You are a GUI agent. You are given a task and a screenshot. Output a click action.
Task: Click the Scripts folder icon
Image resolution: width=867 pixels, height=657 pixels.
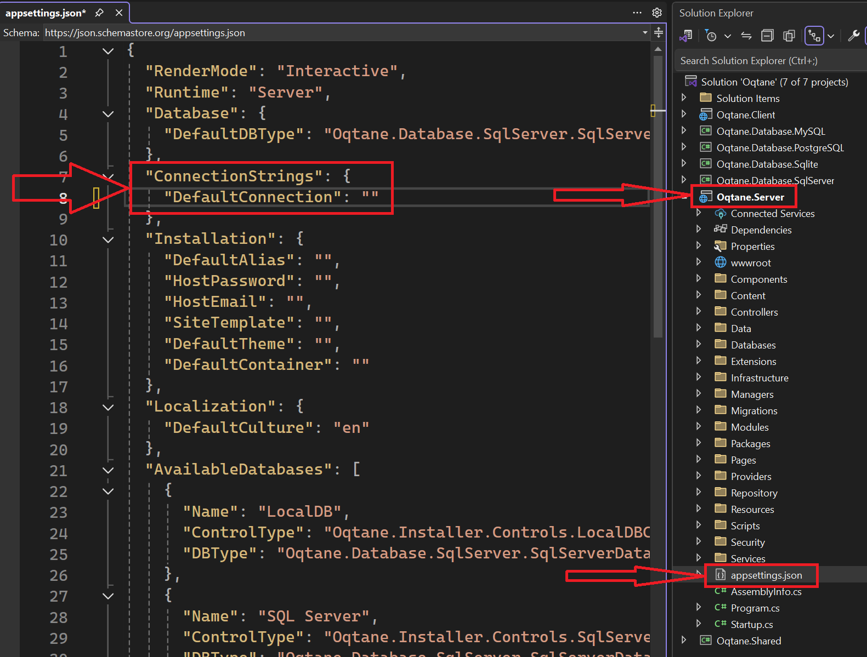(x=721, y=525)
